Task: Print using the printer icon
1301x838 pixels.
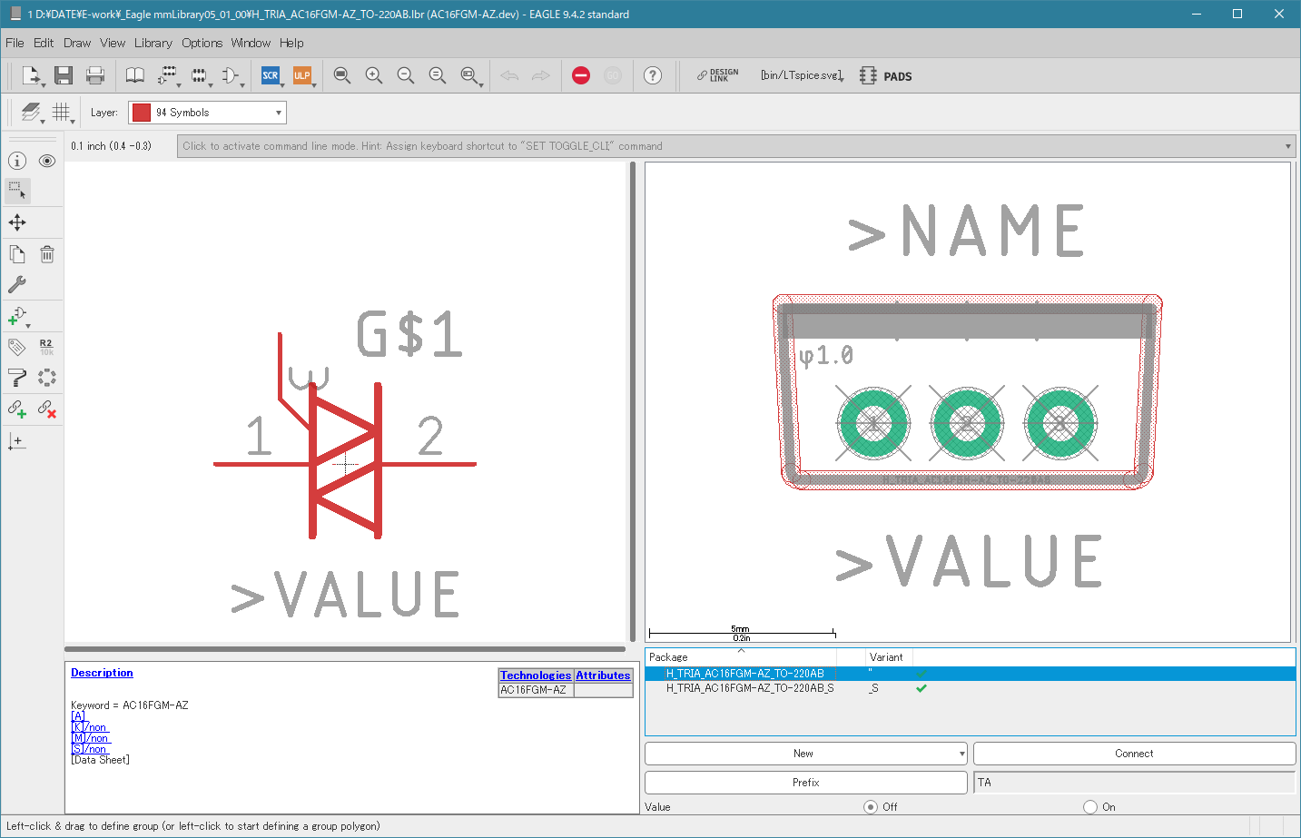Action: [95, 75]
